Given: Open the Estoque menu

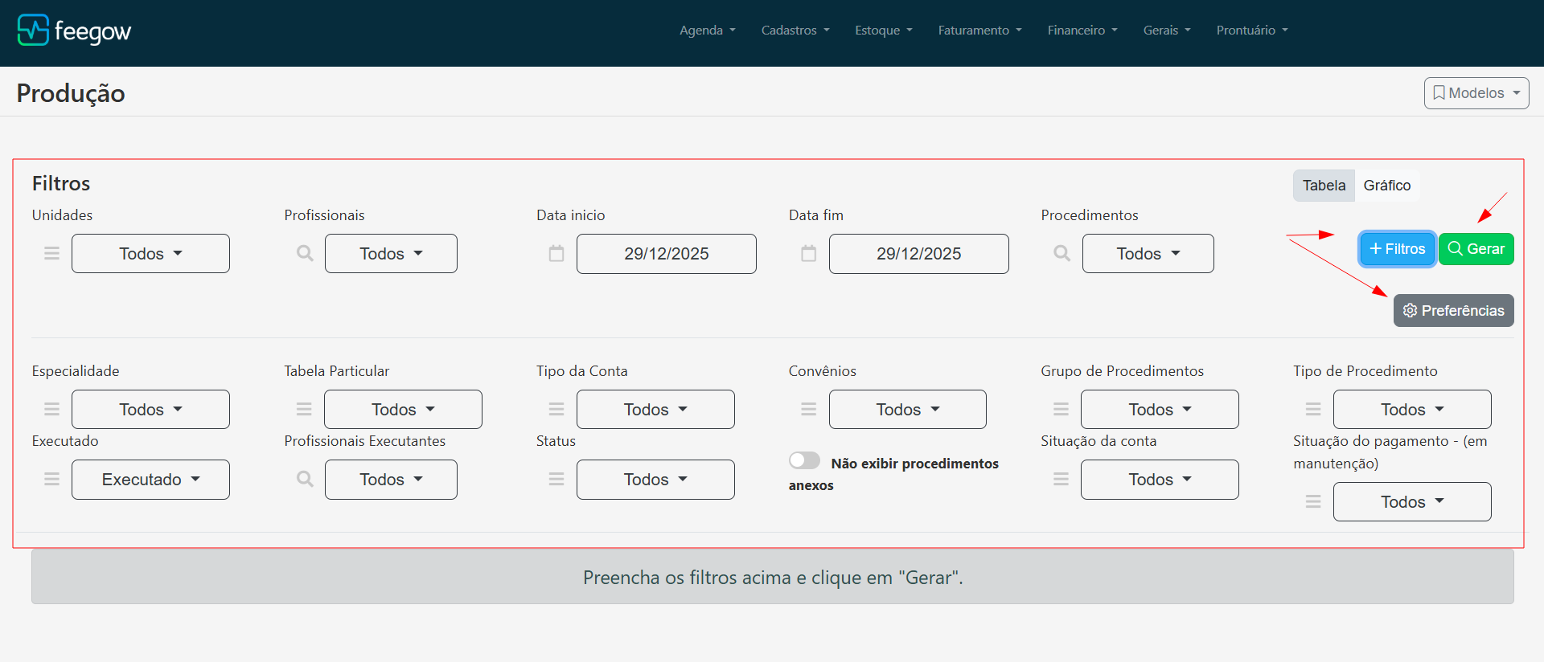Looking at the screenshot, I should click(884, 30).
